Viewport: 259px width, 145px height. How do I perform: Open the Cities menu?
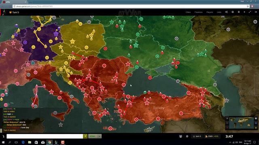(188, 12)
